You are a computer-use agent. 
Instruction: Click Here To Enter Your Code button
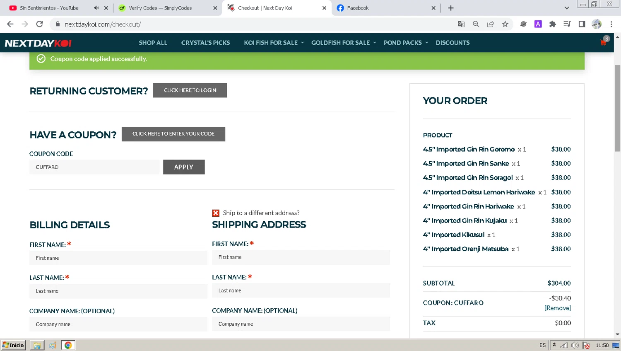point(173,134)
